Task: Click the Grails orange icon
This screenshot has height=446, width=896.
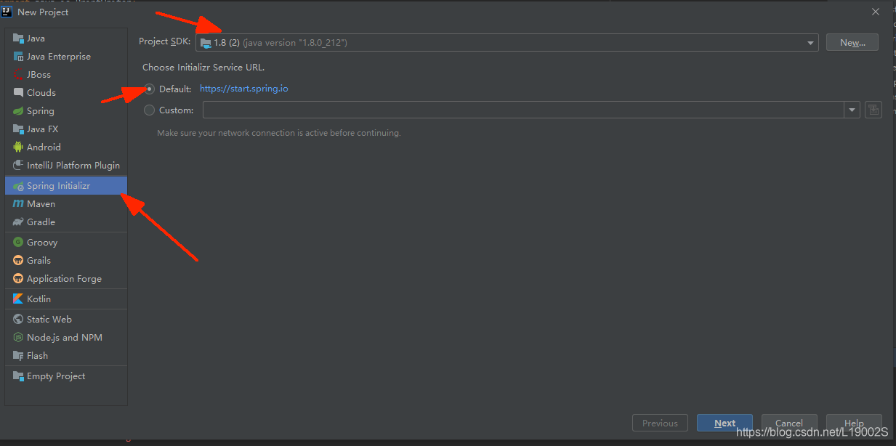Action: pyautogui.click(x=18, y=261)
